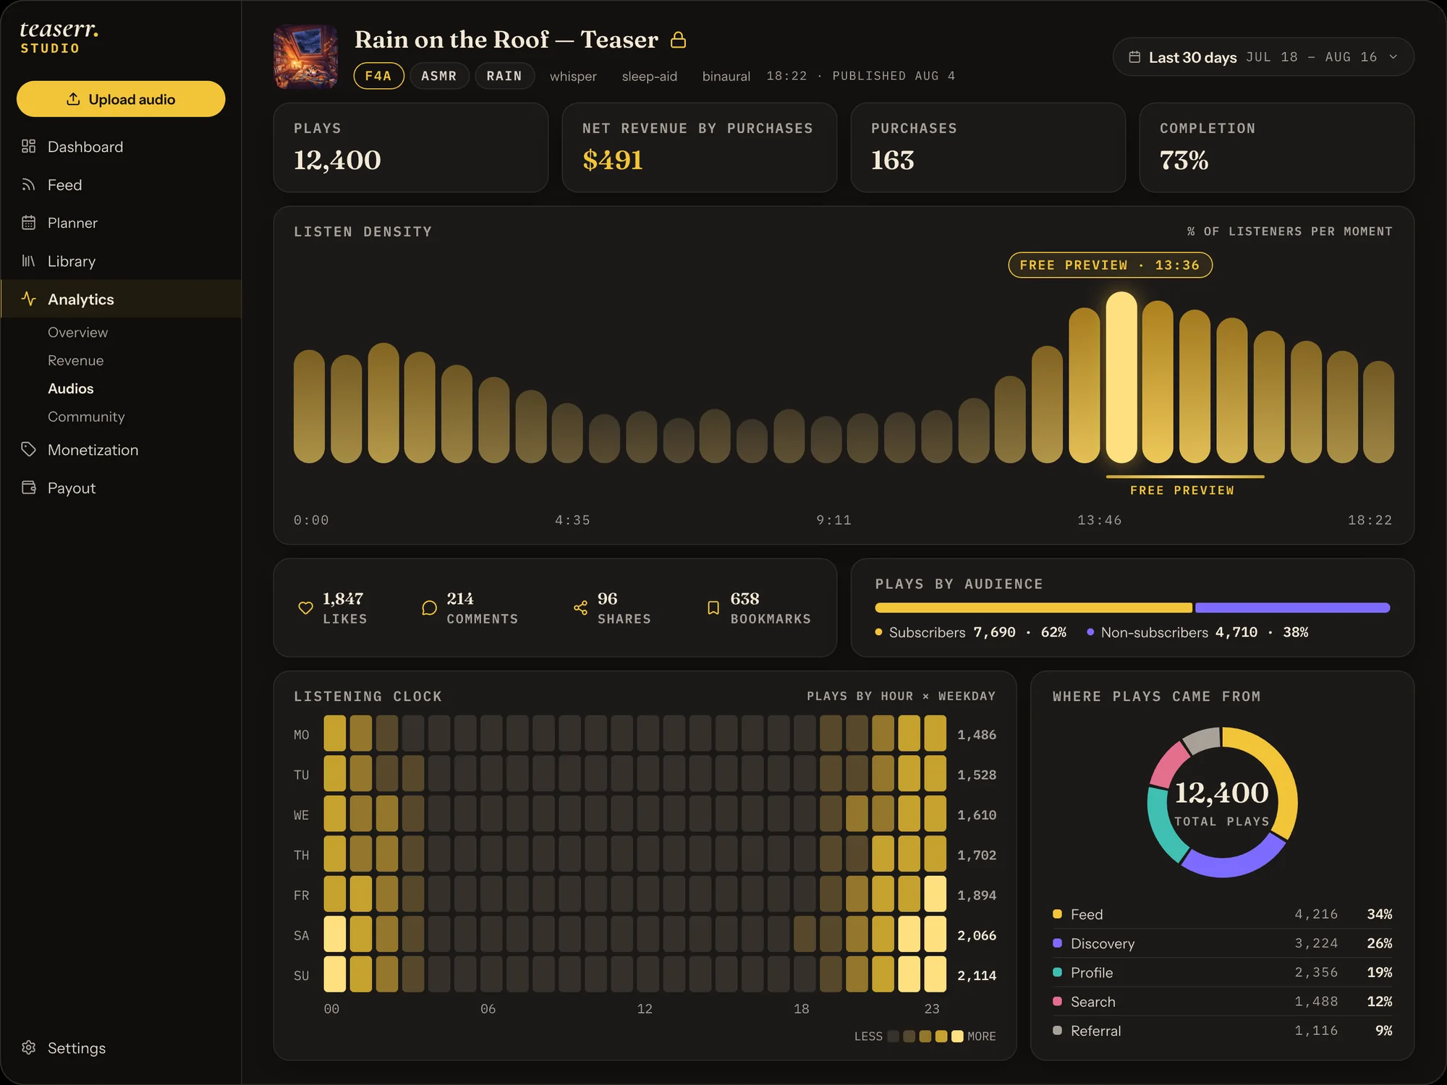
Task: Click the upload arrow icon
Action: pos(73,99)
